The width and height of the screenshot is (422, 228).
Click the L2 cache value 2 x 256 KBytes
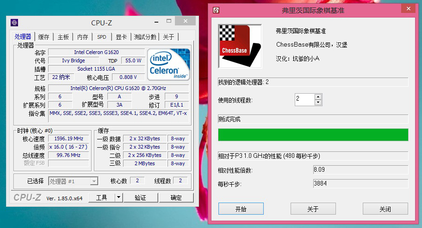[145, 155]
